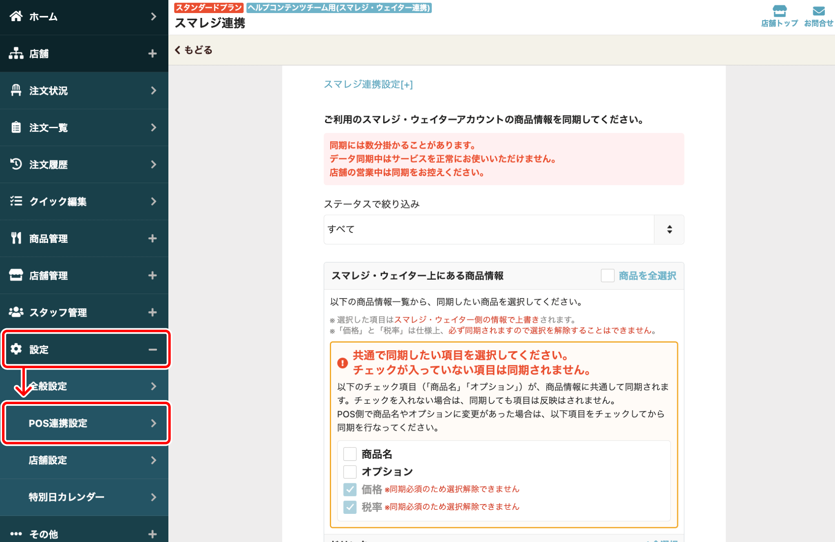Click the クイック編集 list icon
Screen dimensions: 835x542
coord(16,201)
